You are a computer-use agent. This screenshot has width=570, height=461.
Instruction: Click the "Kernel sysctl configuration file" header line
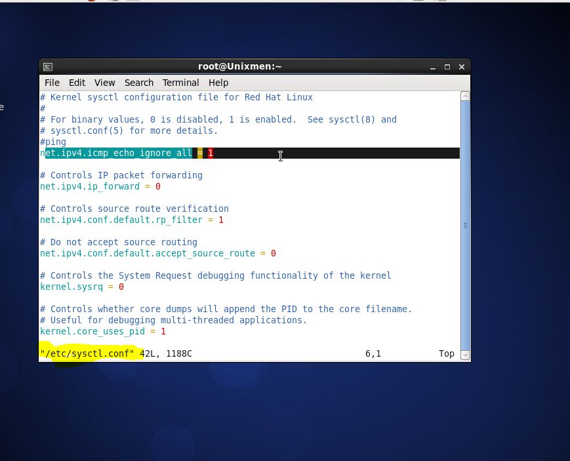176,98
